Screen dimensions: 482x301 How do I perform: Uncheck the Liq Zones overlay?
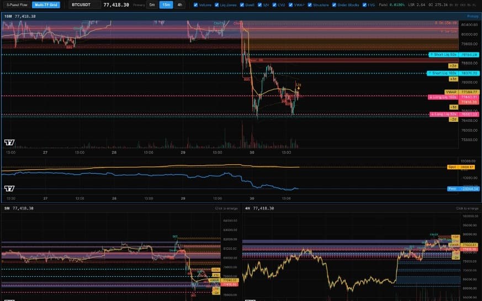[x=217, y=5]
